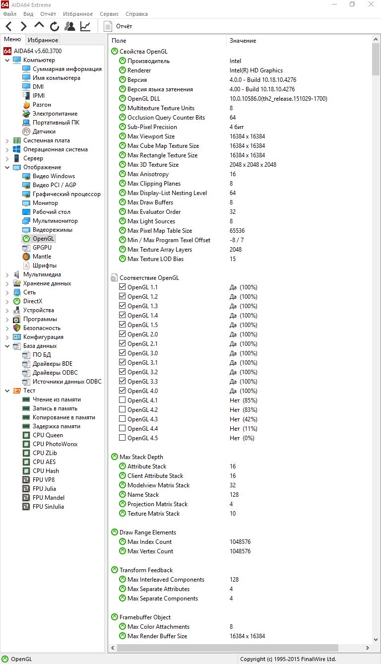Switch to the Меню tab
381x664 pixels.
(x=12, y=40)
